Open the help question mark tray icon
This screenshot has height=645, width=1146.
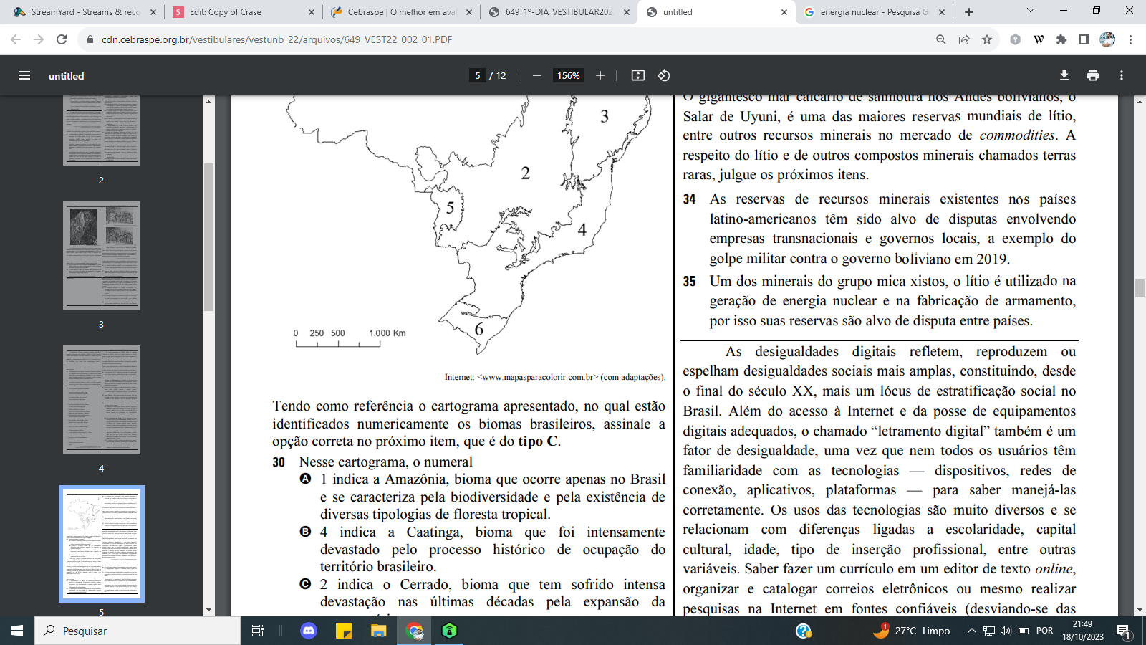804,631
